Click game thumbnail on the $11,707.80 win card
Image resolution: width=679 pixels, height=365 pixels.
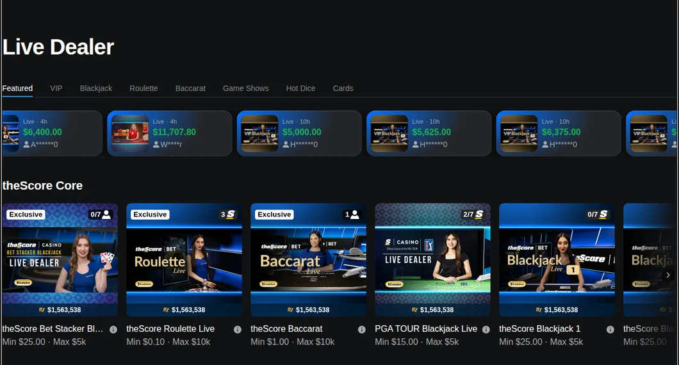[x=130, y=133]
